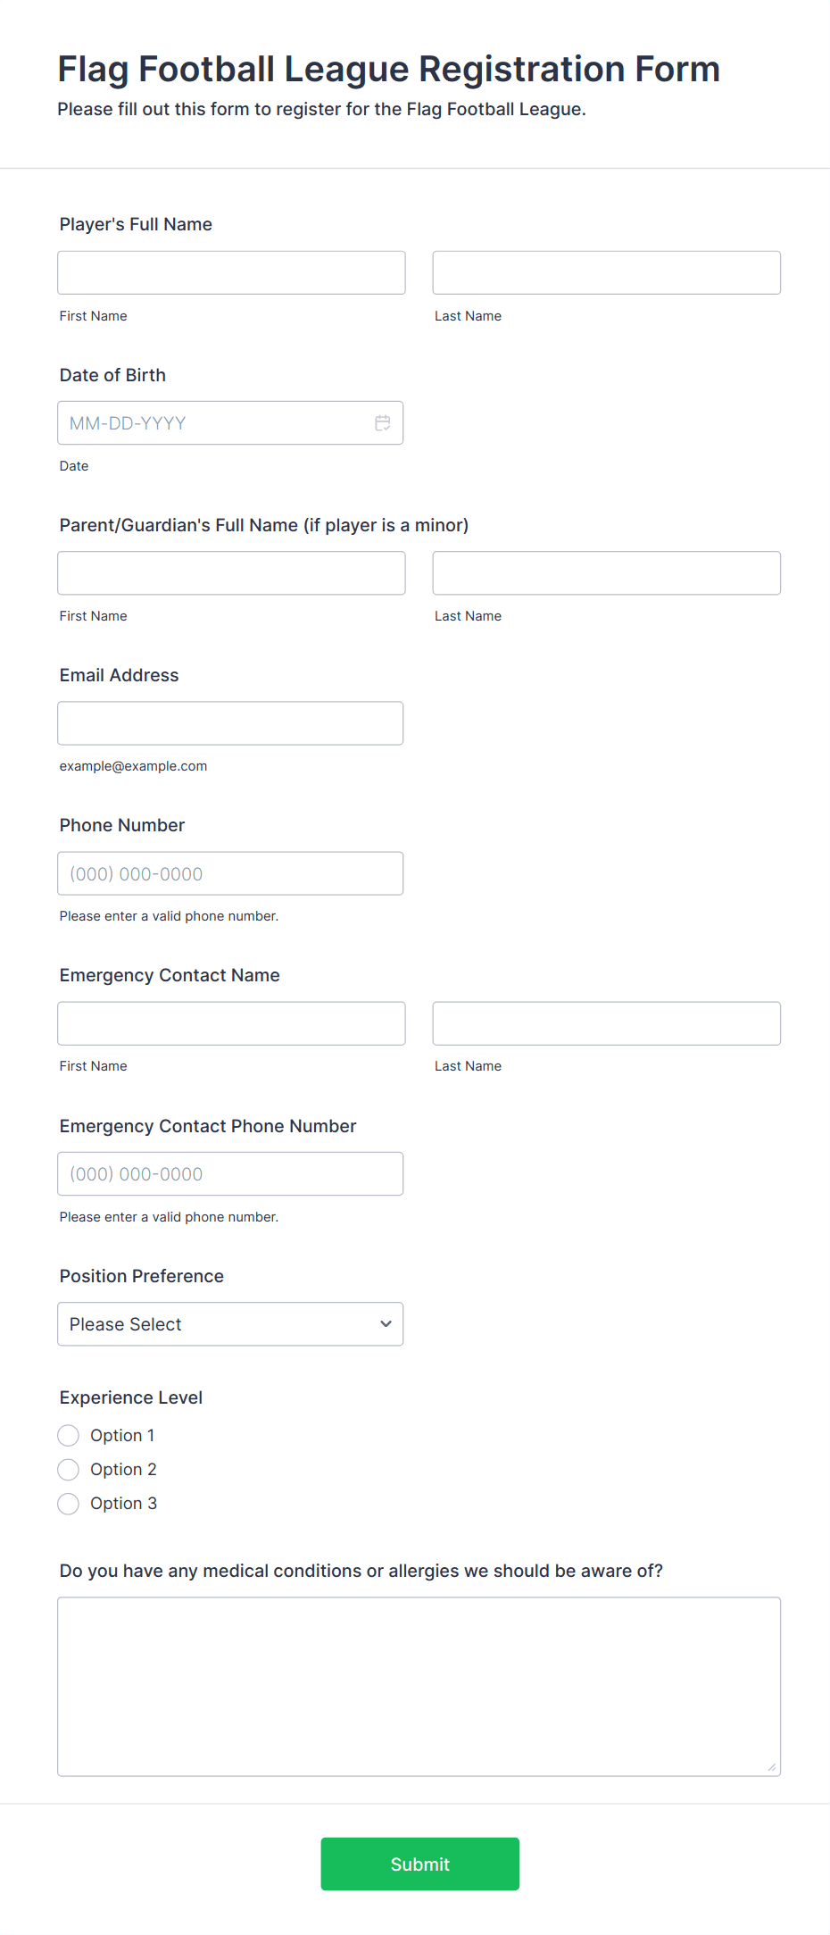830x1935 pixels.
Task: Click the Position Preference dropdown chevron
Action: (386, 1324)
